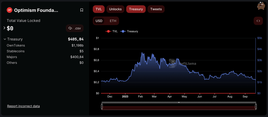Switch chart denomination to ETH
268x117 pixels.
tap(113, 21)
